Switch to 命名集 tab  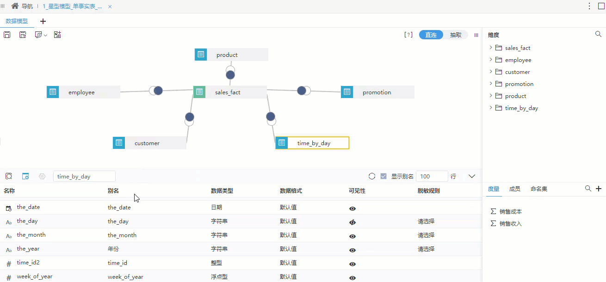[539, 189]
